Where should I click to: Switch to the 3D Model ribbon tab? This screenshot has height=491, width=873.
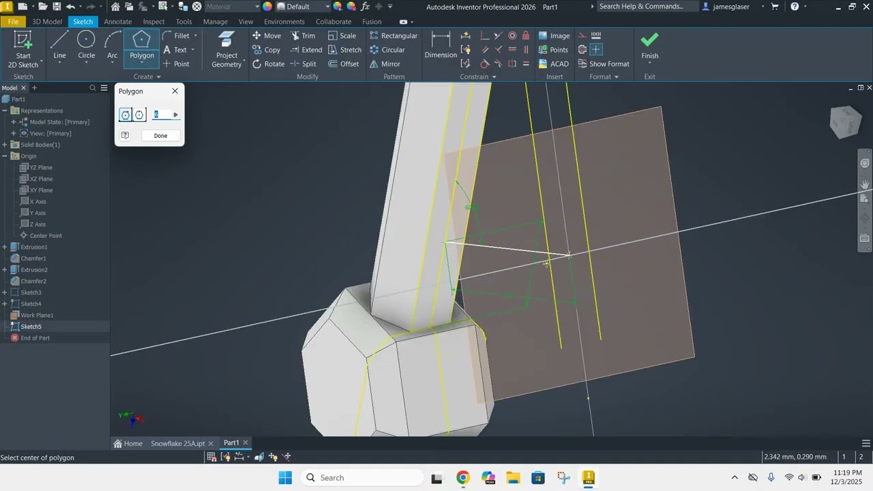(47, 22)
